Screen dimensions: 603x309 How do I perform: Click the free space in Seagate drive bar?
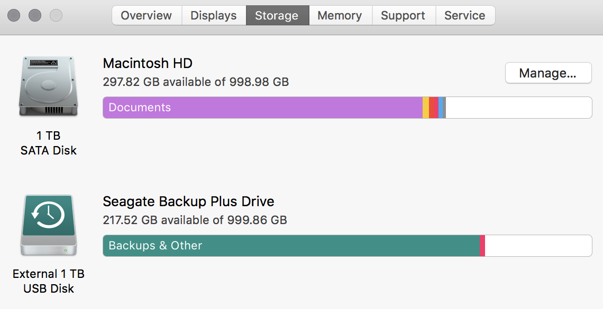[x=538, y=246]
